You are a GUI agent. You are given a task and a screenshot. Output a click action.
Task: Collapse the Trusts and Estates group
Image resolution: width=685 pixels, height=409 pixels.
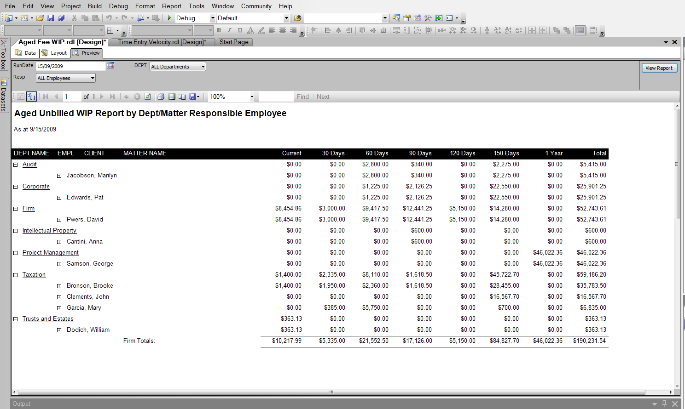(15, 319)
